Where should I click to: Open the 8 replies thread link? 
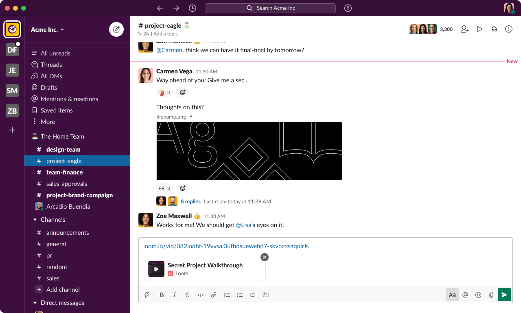coord(190,201)
